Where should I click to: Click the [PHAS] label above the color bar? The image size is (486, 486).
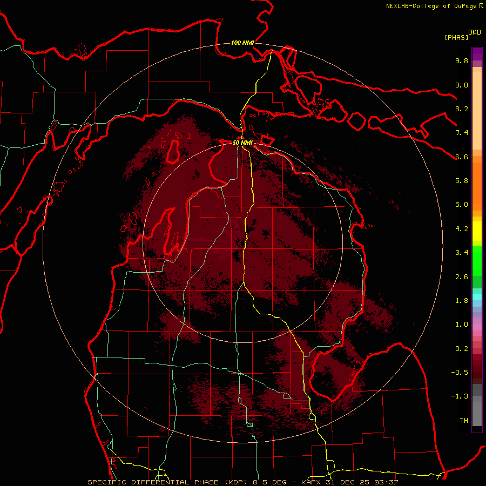(x=456, y=37)
